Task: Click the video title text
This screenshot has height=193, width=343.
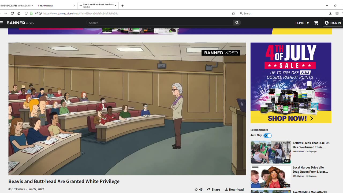Action: (x=64, y=181)
